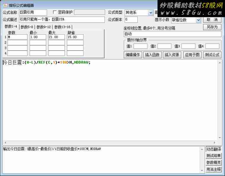Screen dimensions: 225x176
Task: Click the 公式描述 field
Action: click(x=62, y=20)
